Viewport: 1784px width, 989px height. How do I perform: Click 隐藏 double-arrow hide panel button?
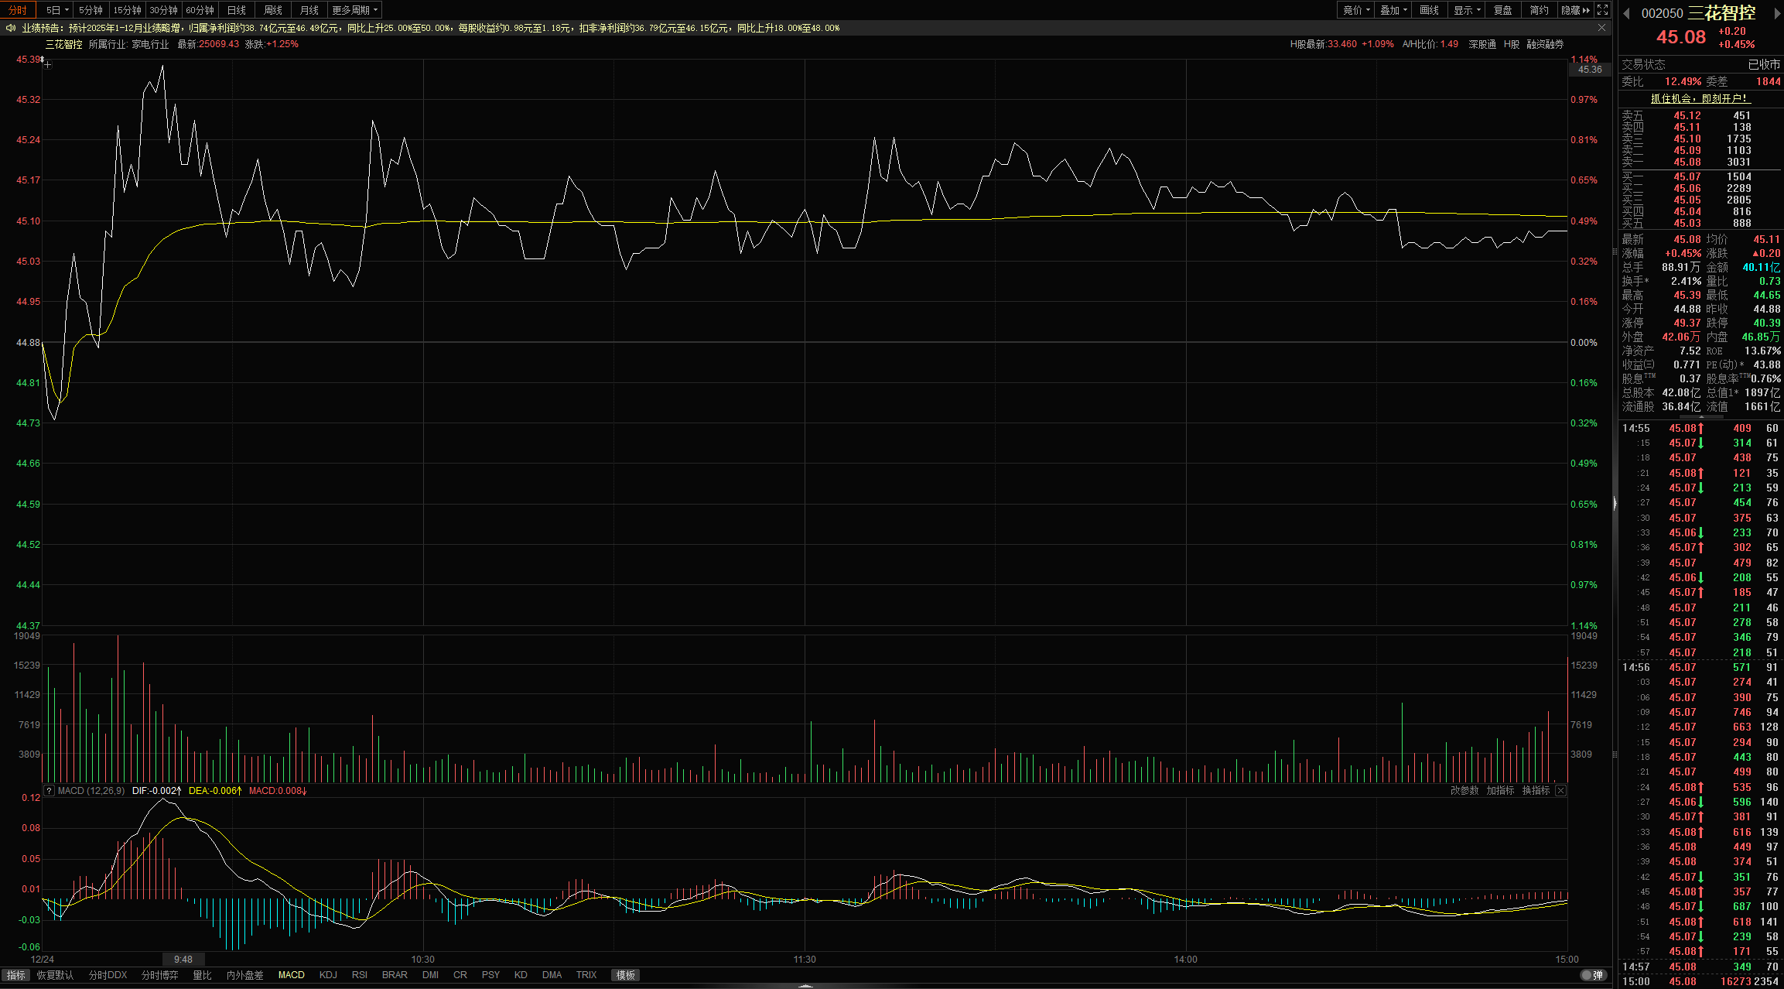point(1575,10)
